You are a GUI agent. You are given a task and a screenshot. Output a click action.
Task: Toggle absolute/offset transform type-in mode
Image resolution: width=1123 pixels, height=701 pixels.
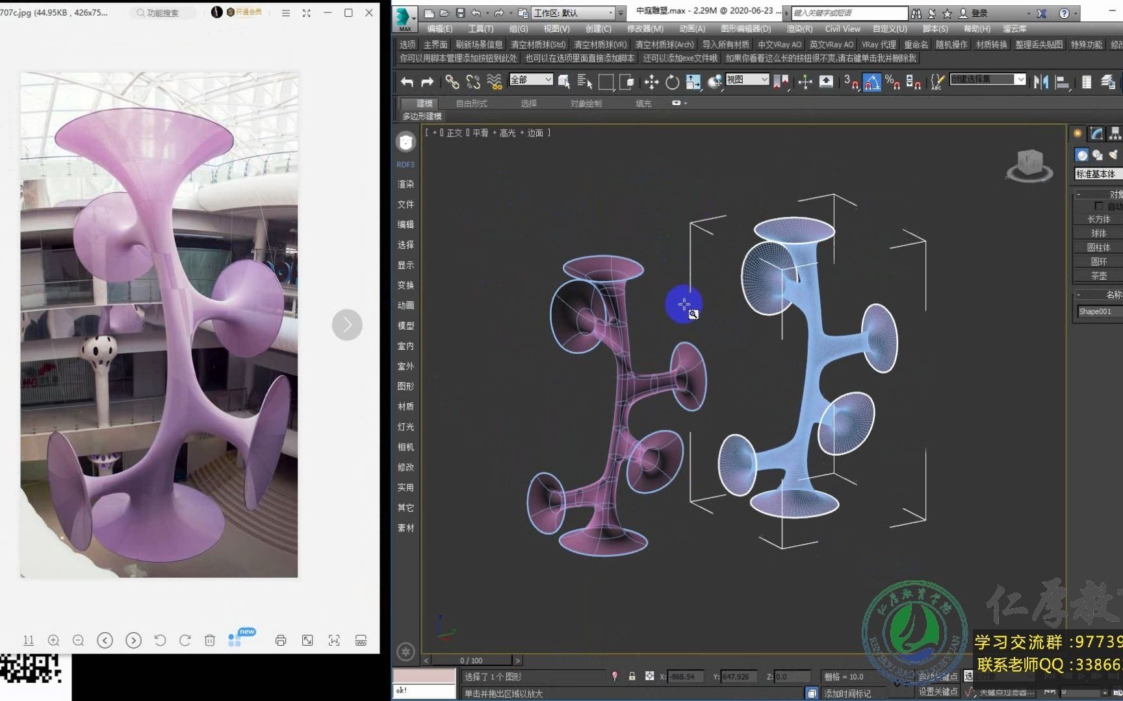coord(649,676)
